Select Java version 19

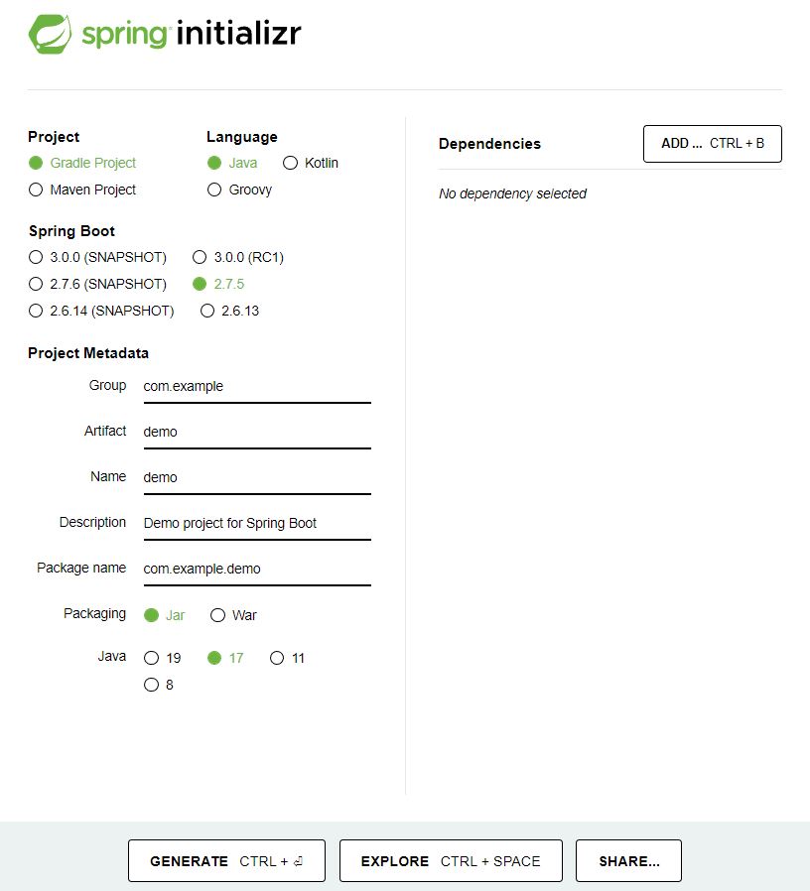click(x=151, y=658)
